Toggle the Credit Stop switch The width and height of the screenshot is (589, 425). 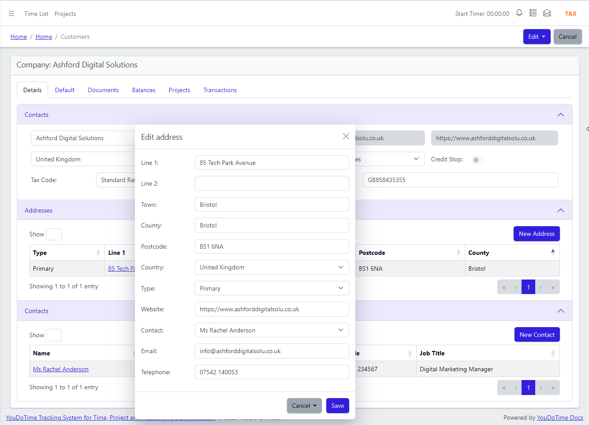[477, 160]
